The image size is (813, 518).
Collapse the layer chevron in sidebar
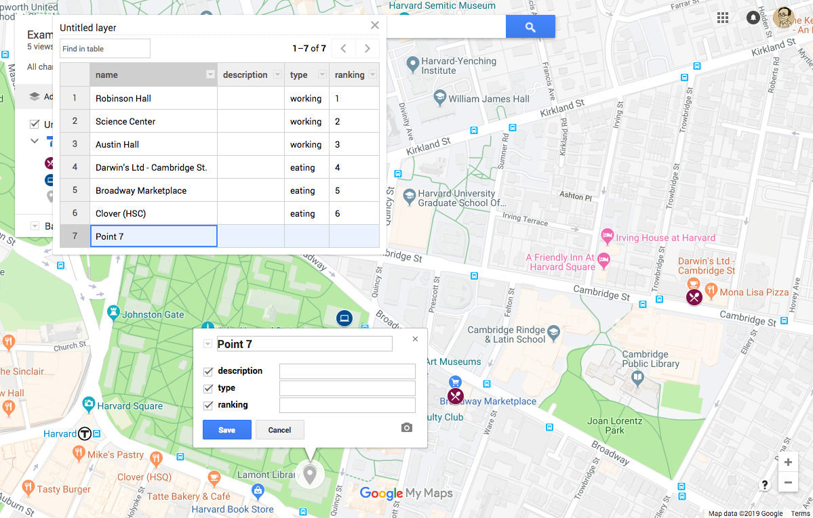tap(35, 140)
